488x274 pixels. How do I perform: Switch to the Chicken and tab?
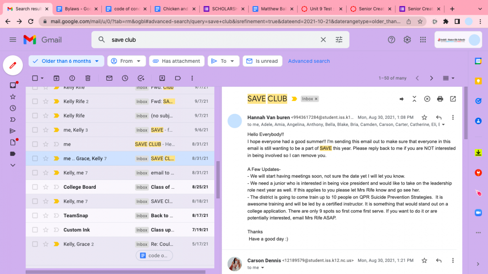click(174, 9)
